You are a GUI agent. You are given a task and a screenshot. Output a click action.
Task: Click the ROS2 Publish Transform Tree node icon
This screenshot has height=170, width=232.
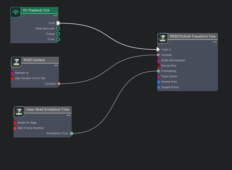tap(162, 38)
